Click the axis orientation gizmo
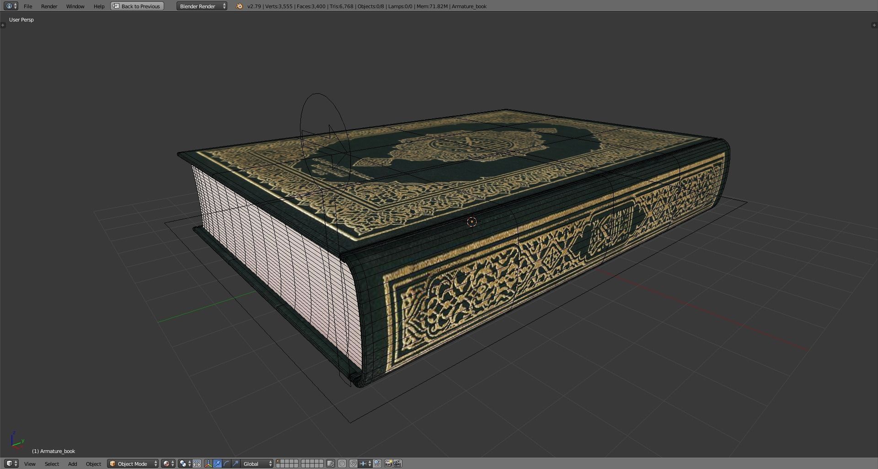 (x=17, y=440)
